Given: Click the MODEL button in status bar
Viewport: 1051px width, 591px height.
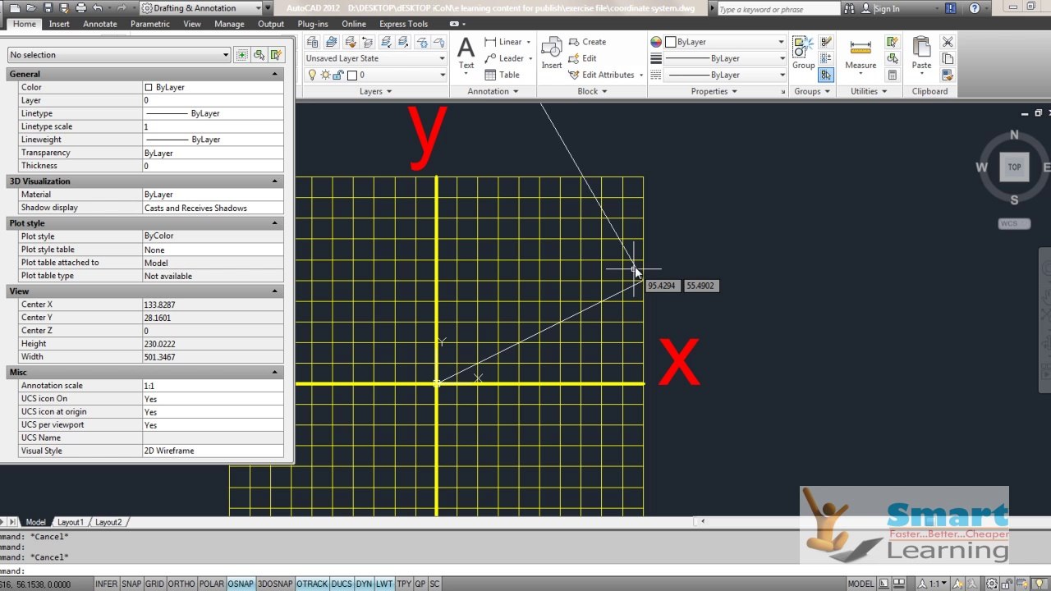Looking at the screenshot, I should tap(861, 584).
